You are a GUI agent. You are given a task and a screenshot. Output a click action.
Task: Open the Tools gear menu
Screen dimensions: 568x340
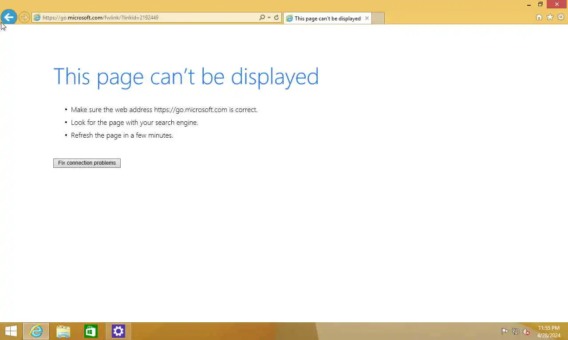tap(561, 17)
